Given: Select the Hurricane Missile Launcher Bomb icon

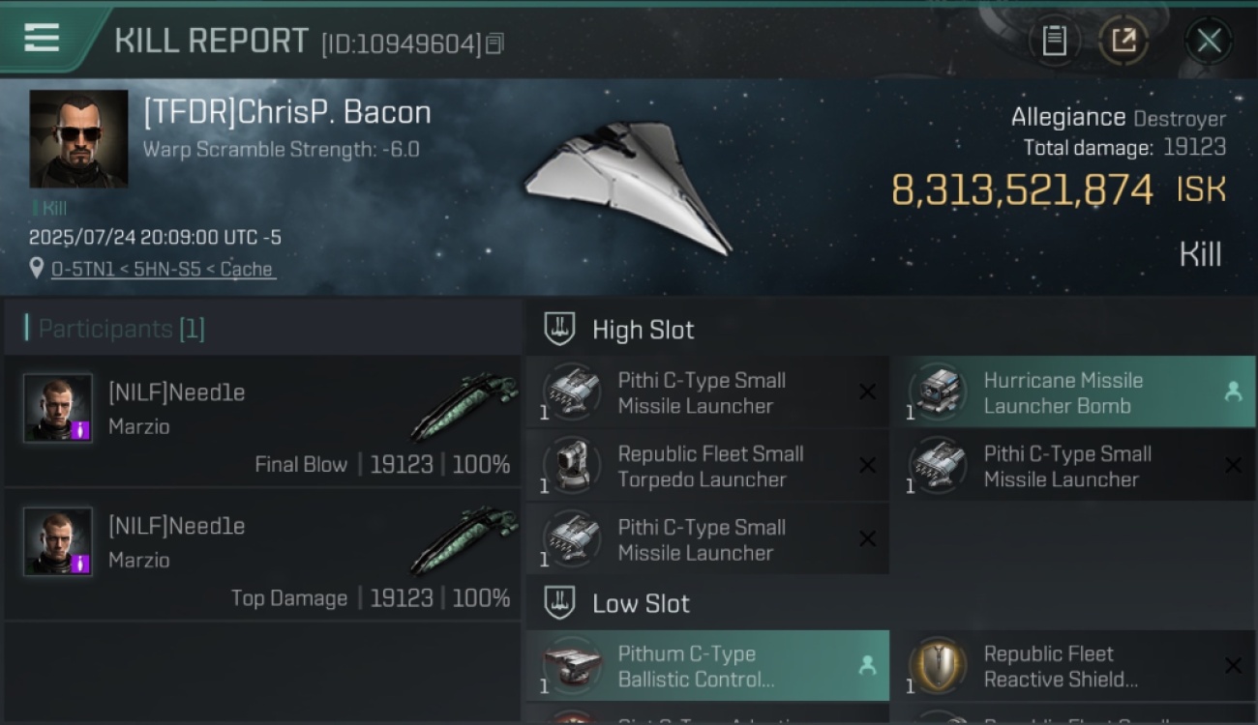Looking at the screenshot, I should (937, 392).
